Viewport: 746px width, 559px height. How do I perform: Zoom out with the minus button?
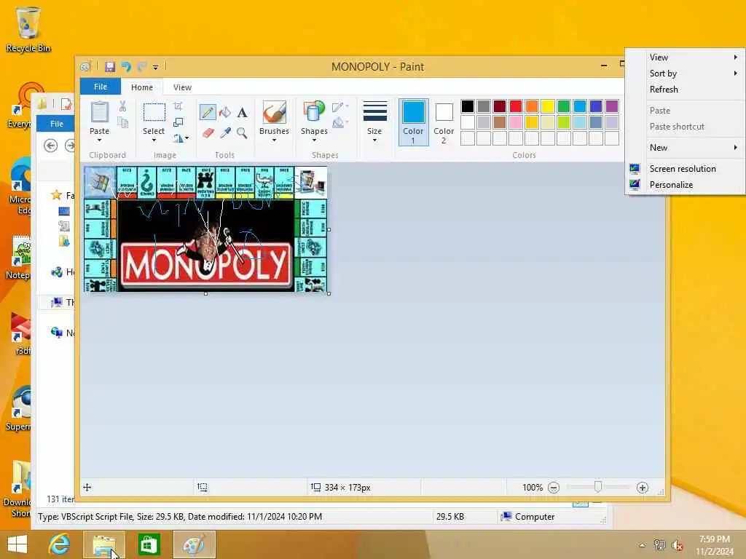[x=554, y=488]
